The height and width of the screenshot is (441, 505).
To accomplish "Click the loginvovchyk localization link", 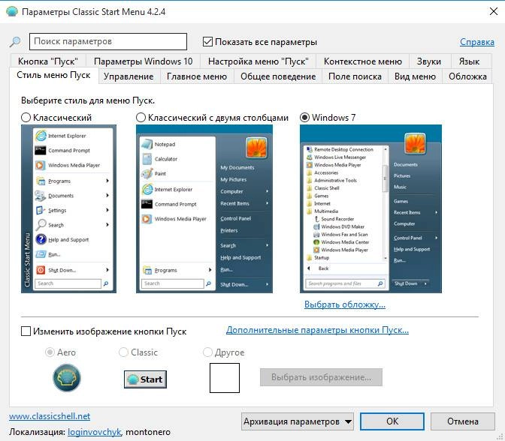I will tap(95, 432).
